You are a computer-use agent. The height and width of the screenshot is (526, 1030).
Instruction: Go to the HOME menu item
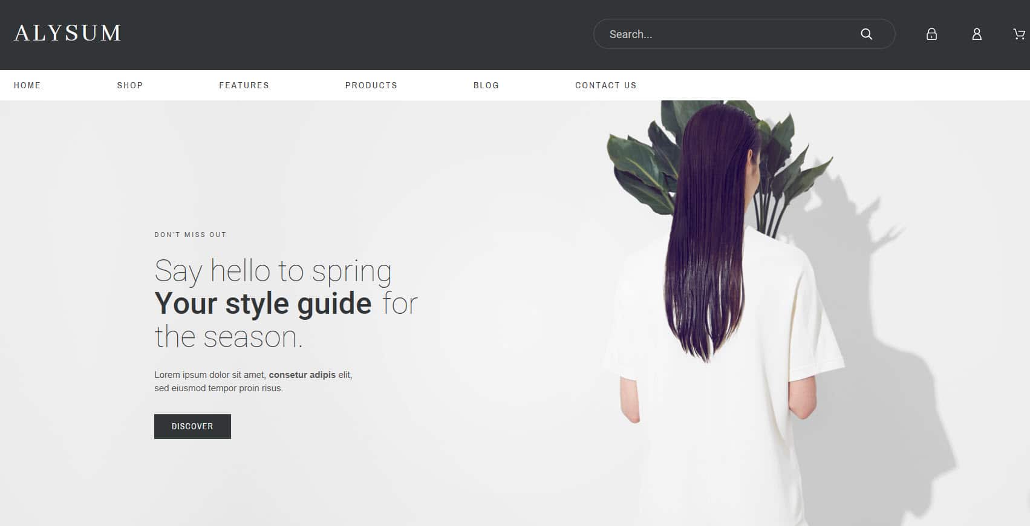click(x=27, y=85)
